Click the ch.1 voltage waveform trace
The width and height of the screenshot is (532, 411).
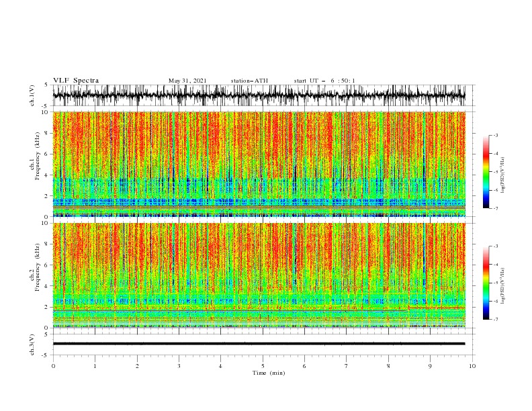pos(259,95)
